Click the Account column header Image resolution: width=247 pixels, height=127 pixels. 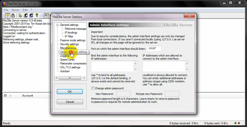click(36, 96)
